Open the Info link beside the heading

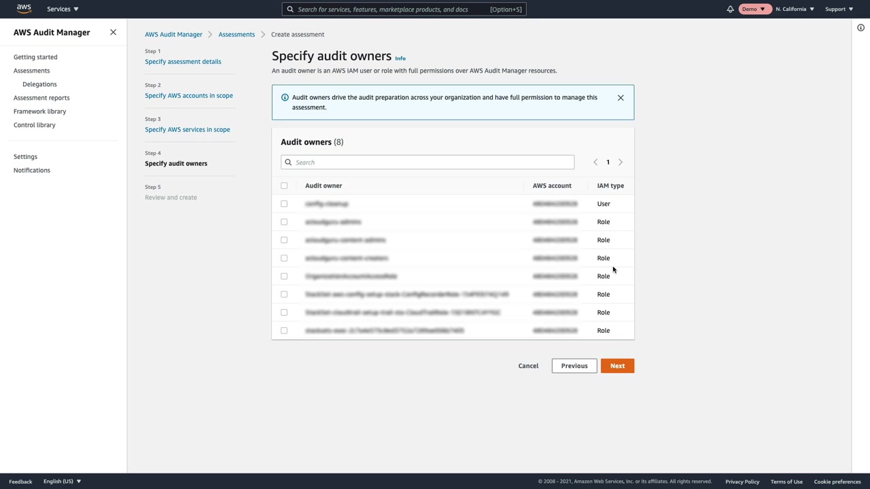tap(400, 58)
